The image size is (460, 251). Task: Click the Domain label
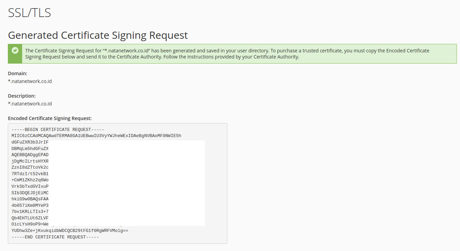point(17,73)
